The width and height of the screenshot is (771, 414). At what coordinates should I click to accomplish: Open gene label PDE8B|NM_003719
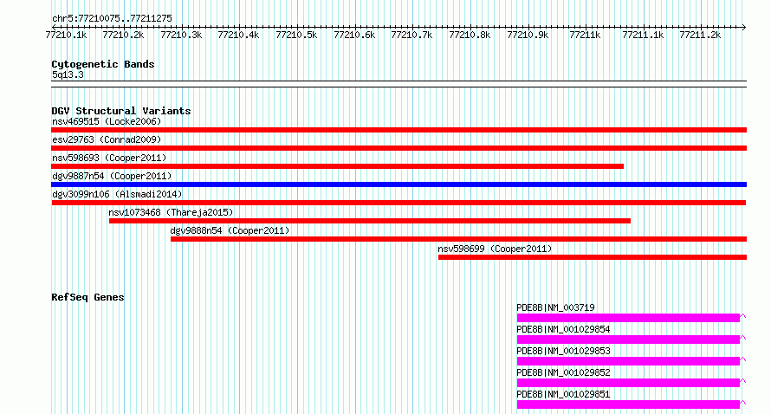click(x=555, y=307)
